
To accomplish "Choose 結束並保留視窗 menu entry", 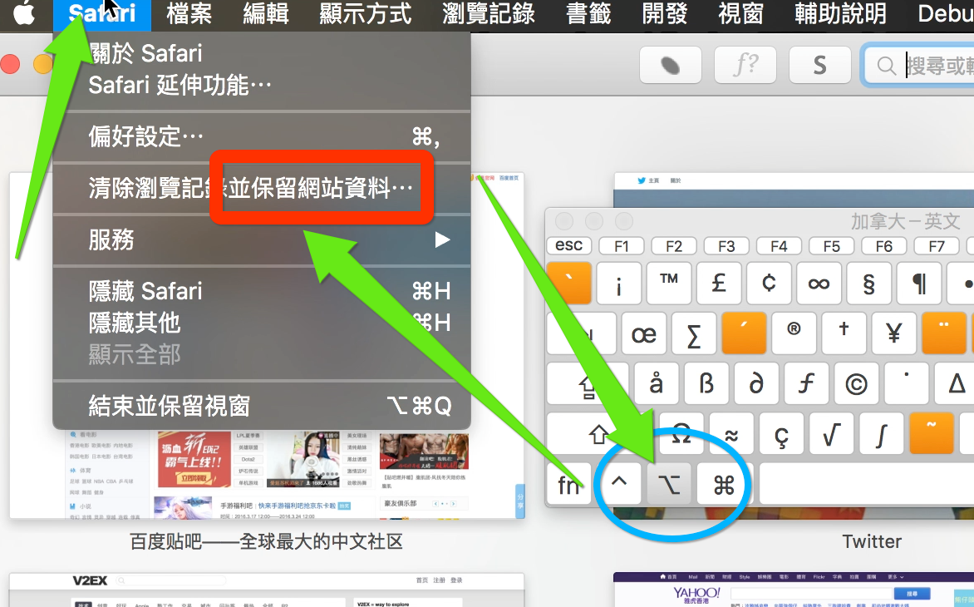I will [262, 406].
